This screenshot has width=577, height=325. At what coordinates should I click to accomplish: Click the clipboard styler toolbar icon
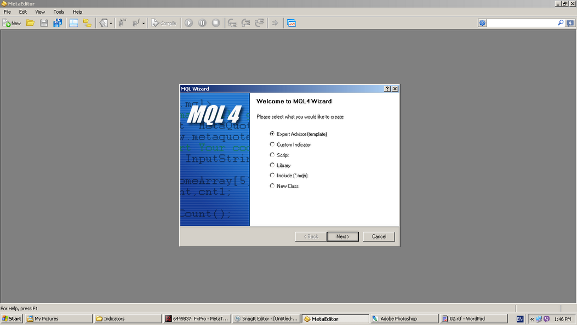(104, 23)
